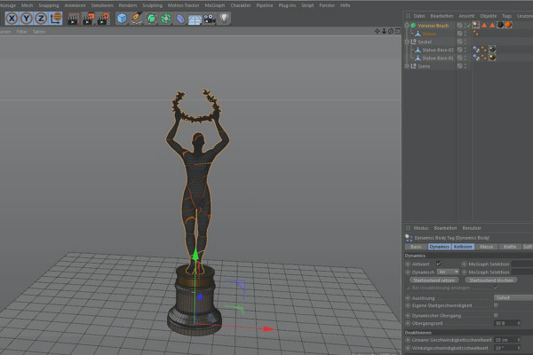Viewport: 533px width, 355px height.
Task: Click the camera object icon
Action: pyautogui.click(x=211, y=18)
